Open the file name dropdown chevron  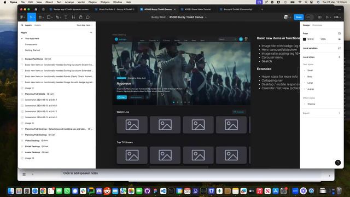click(x=206, y=17)
